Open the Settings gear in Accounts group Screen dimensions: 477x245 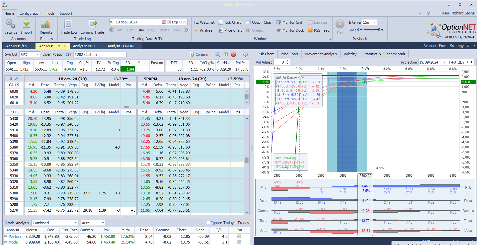tap(10, 24)
